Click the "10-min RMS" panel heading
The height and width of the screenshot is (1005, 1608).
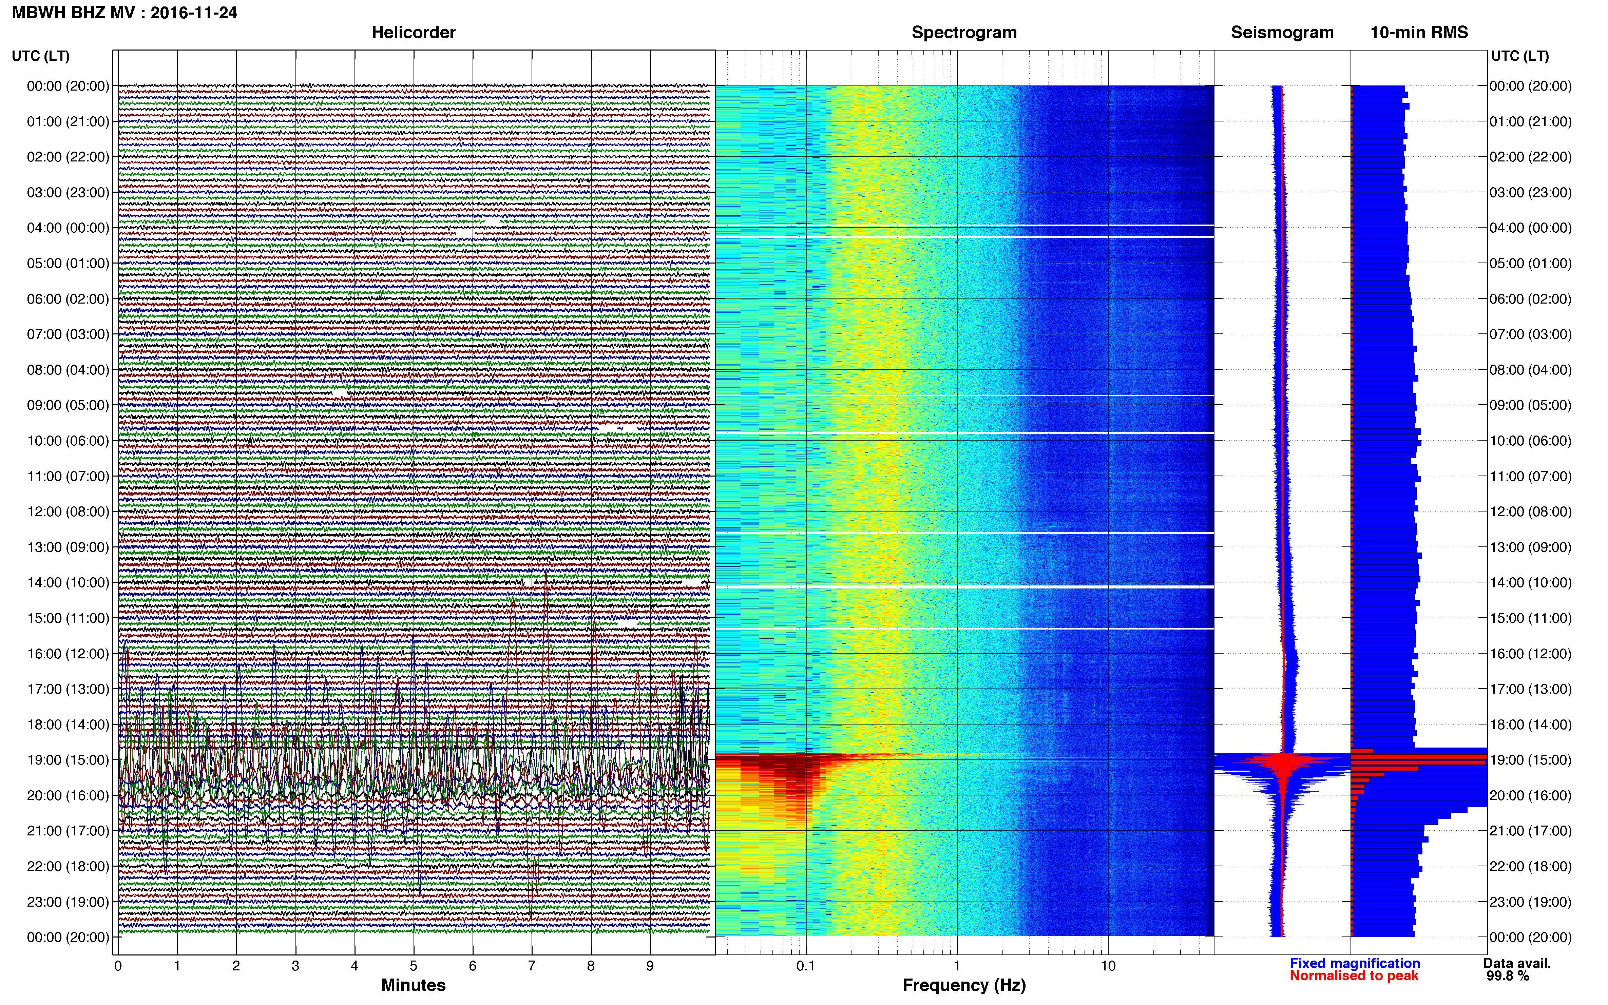click(x=1419, y=33)
